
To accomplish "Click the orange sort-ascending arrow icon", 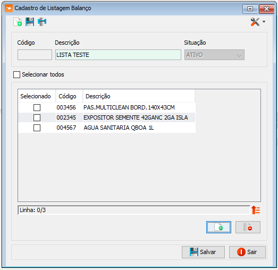I will point(256,210).
